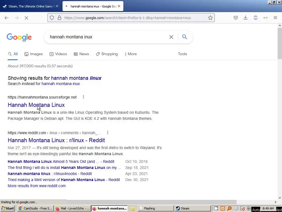Close the hannah montana inux tab

[x=119, y=6]
